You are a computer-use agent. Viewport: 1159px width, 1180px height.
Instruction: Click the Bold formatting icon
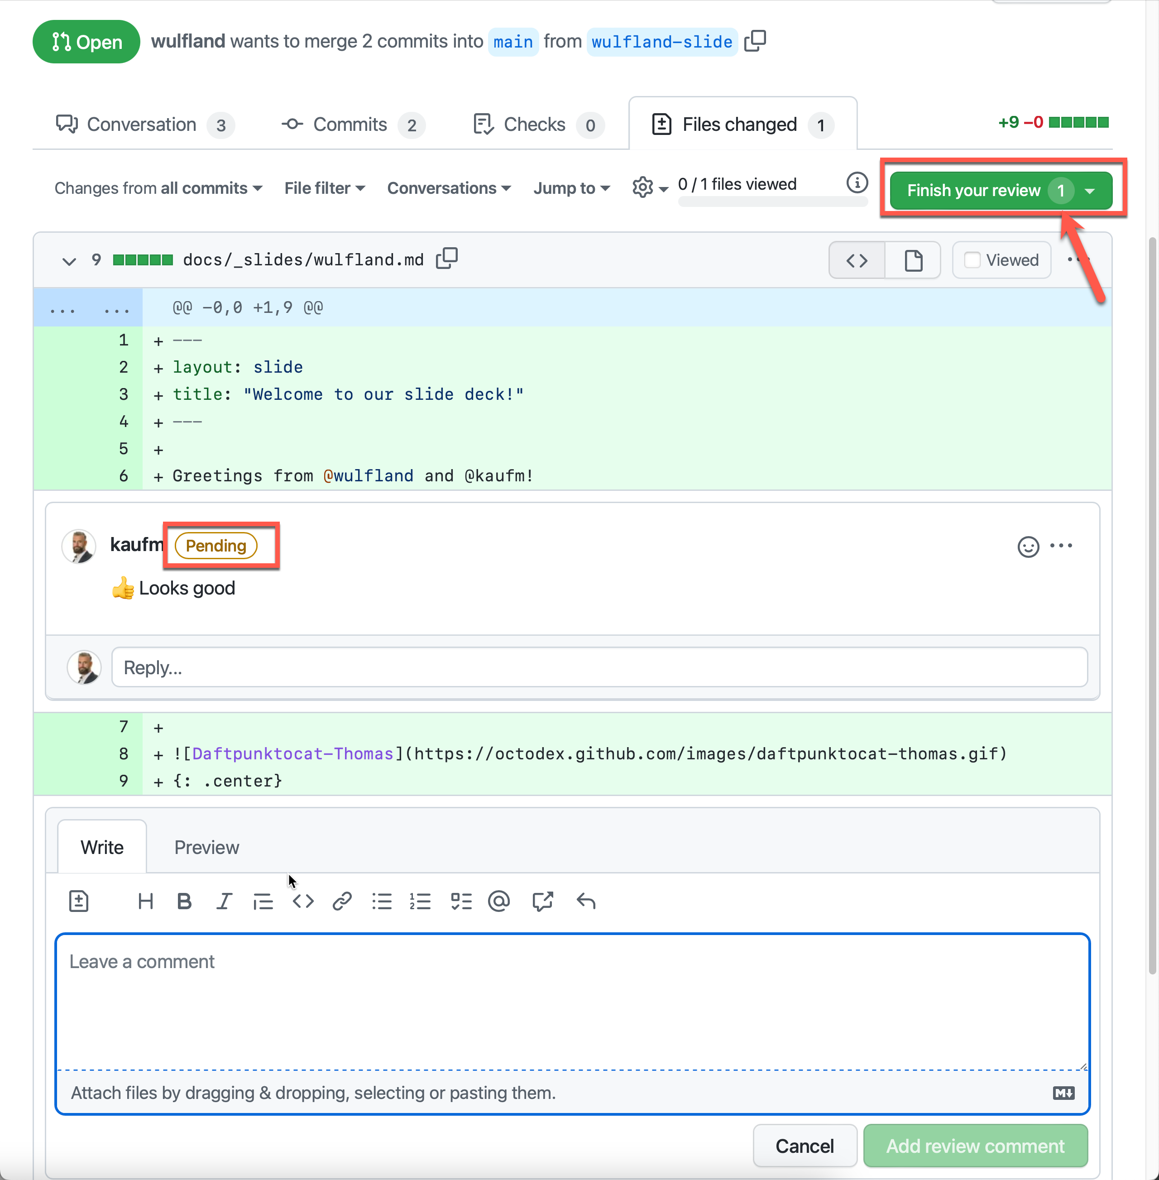pos(184,901)
